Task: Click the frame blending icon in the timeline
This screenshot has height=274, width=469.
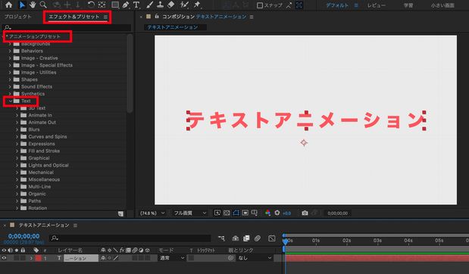Action: pyautogui.click(x=246, y=238)
